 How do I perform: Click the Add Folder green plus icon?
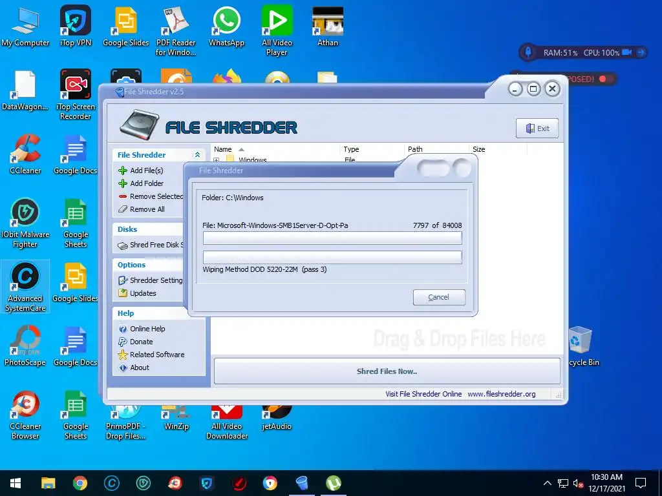click(x=123, y=183)
